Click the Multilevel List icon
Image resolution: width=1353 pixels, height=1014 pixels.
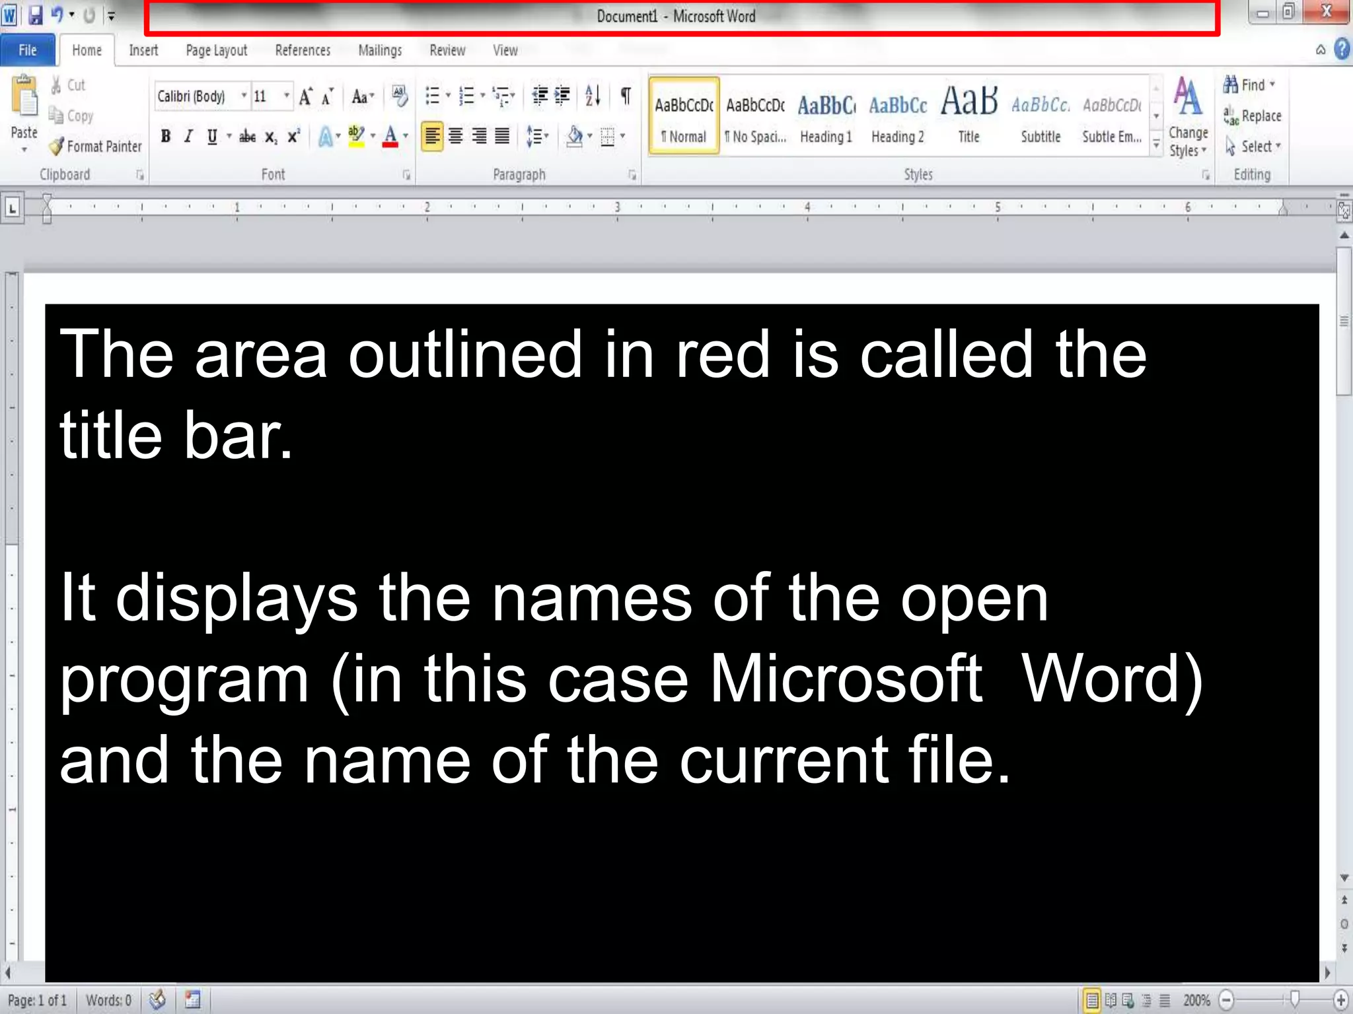click(502, 96)
